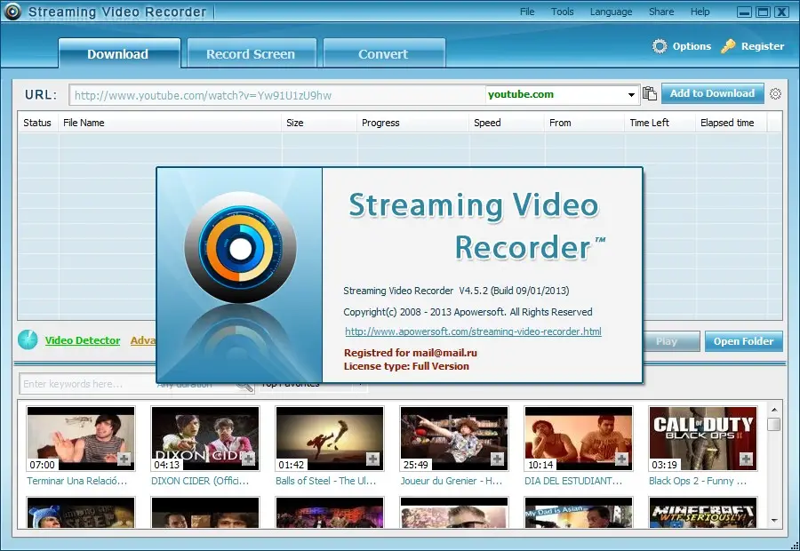The height and width of the screenshot is (551, 800).
Task: Click the 'Joueur du Grenier - H...' title
Action: pos(451,481)
